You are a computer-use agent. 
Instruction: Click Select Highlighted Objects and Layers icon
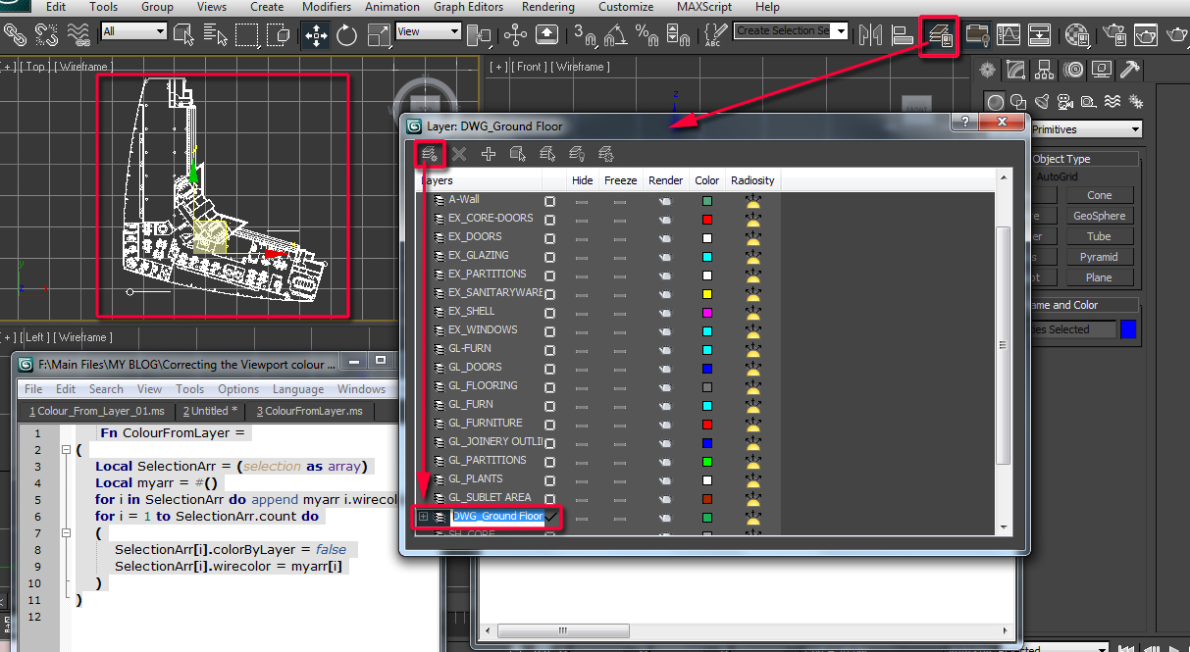coord(518,154)
